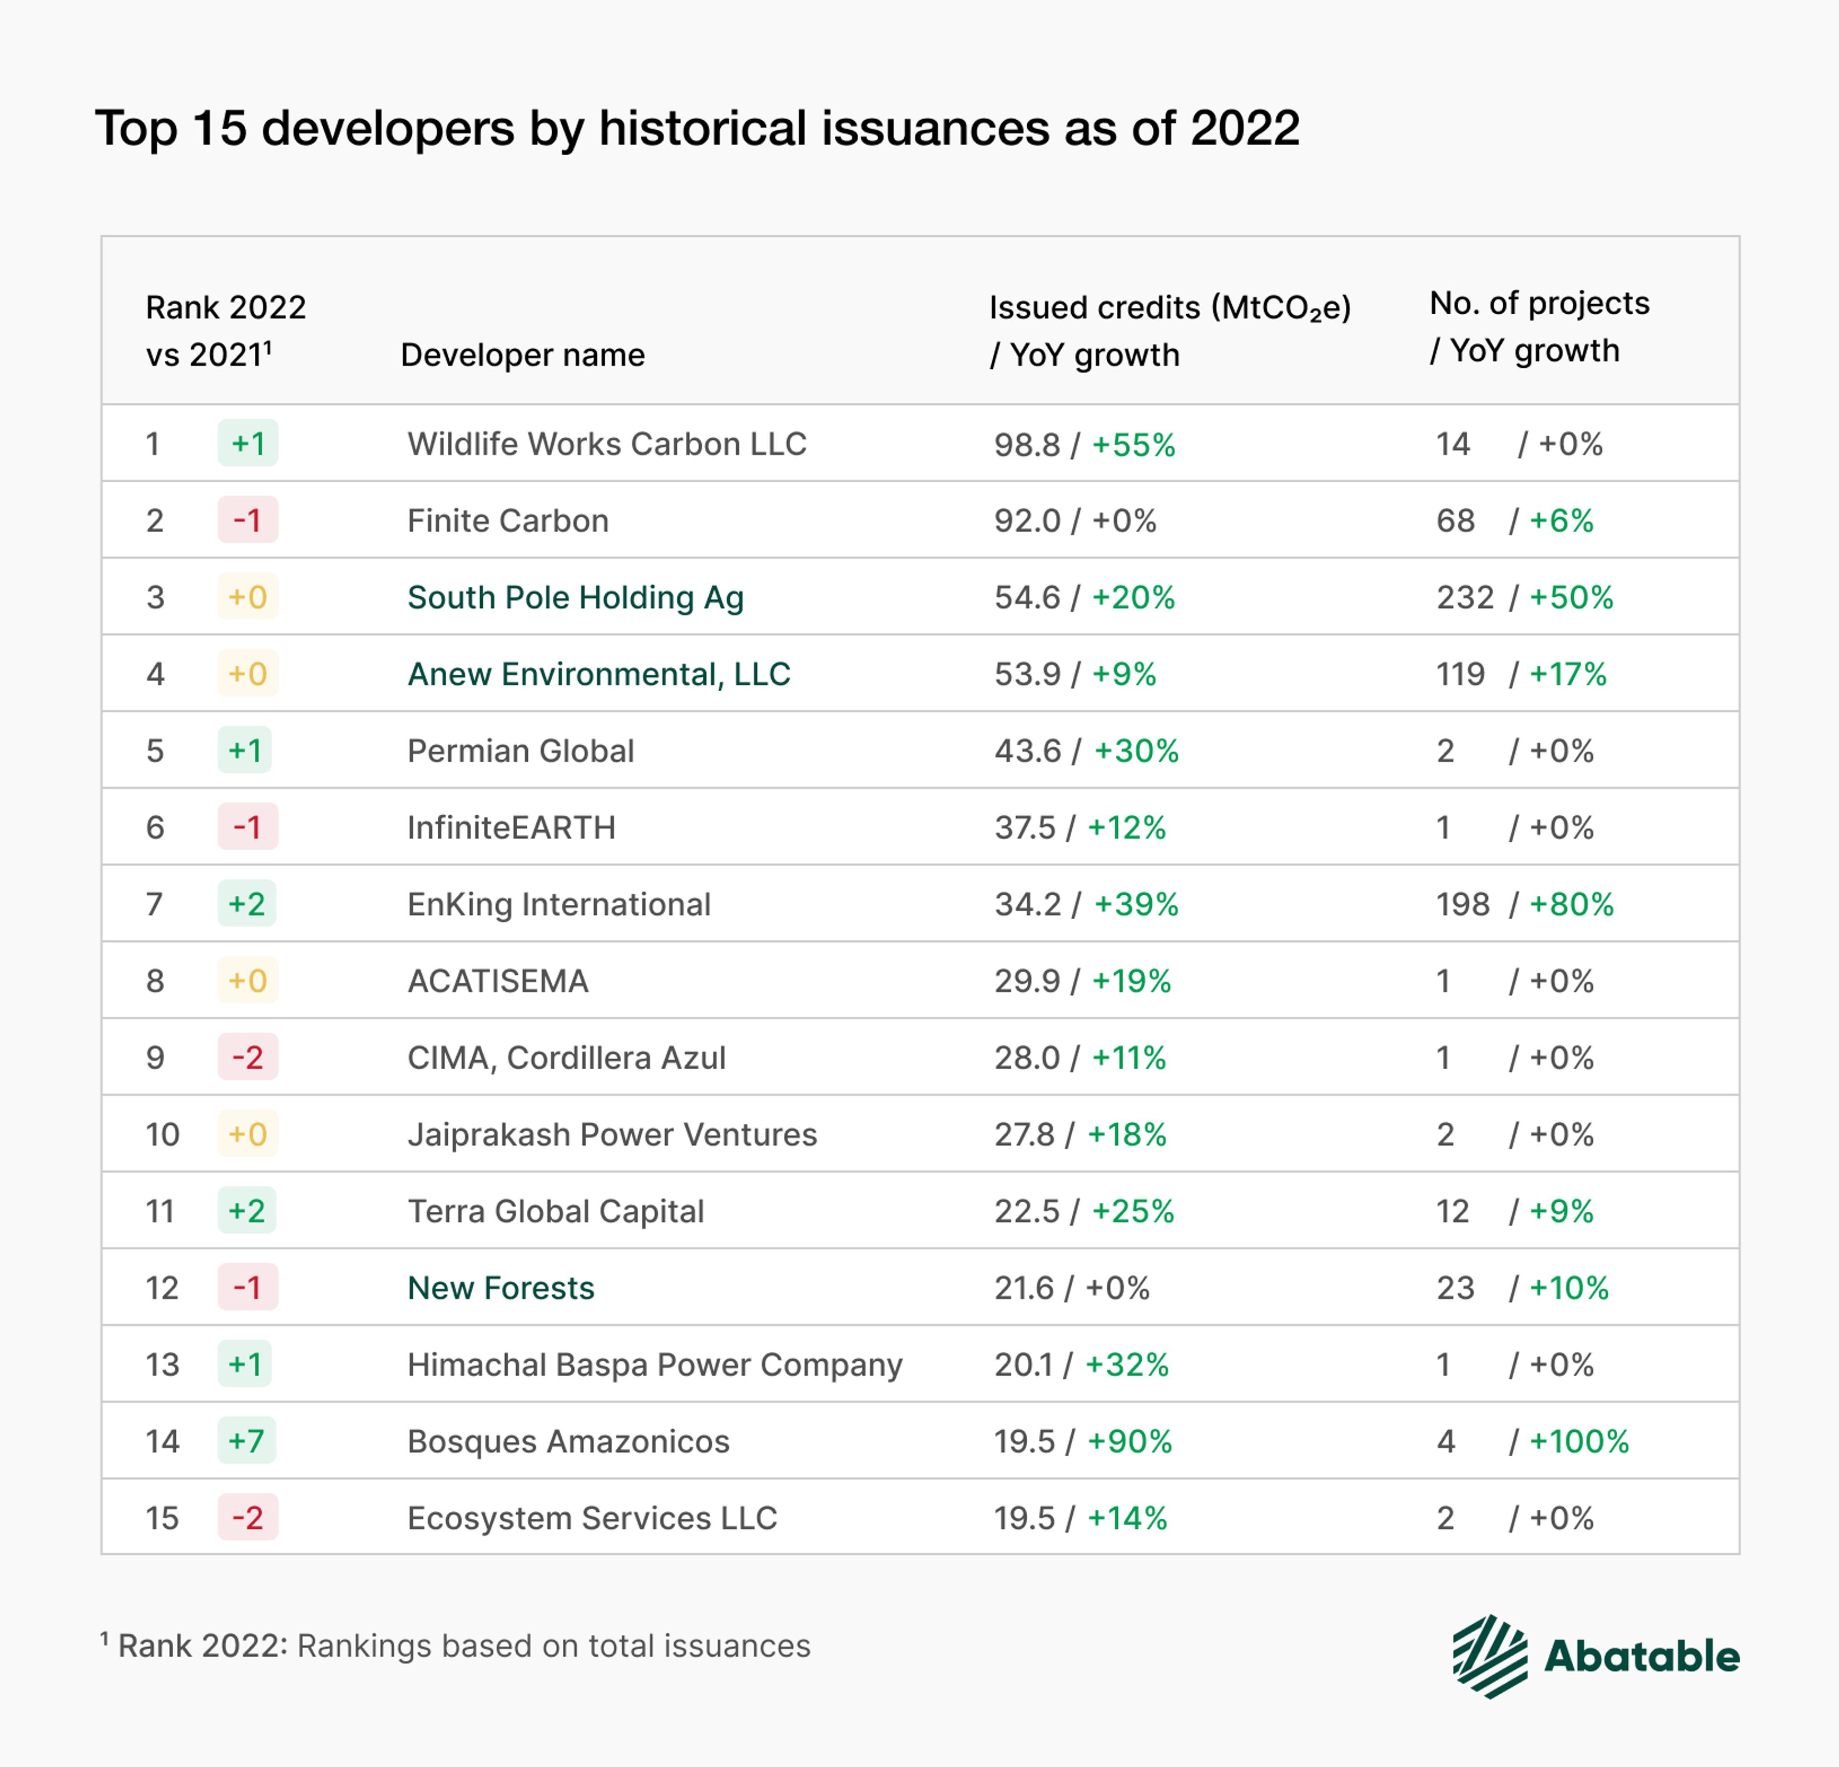Click EnKing International's +2 rank badge

coord(247,904)
